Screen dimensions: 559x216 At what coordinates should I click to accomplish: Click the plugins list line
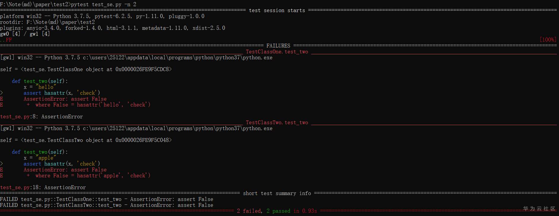coord(113,28)
